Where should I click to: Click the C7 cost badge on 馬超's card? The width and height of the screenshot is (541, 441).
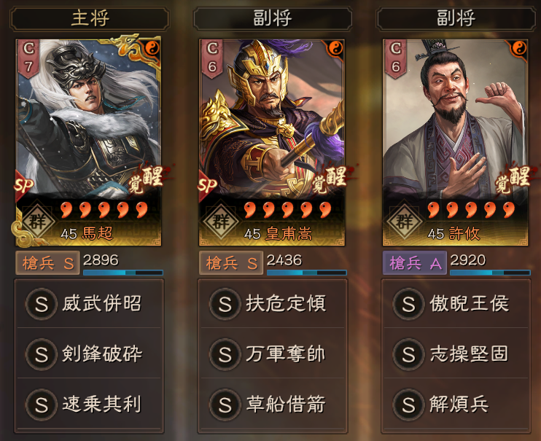click(28, 58)
